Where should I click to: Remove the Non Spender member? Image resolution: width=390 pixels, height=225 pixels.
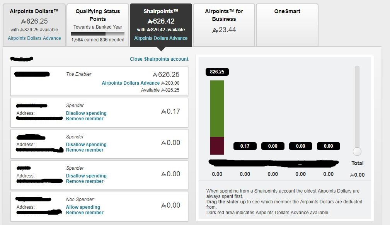85,213
